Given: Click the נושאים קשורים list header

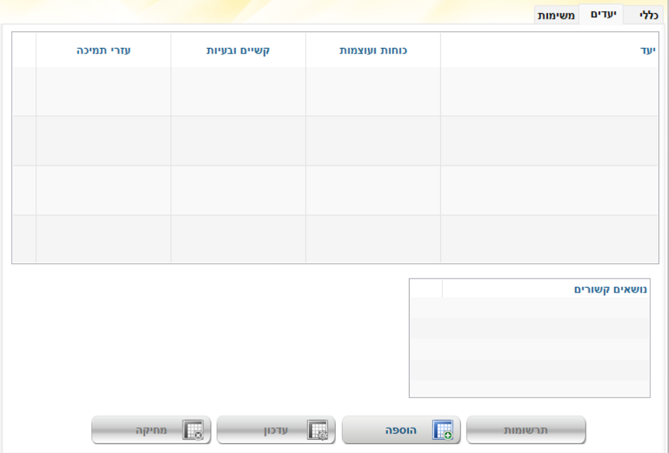Looking at the screenshot, I should (x=545, y=289).
